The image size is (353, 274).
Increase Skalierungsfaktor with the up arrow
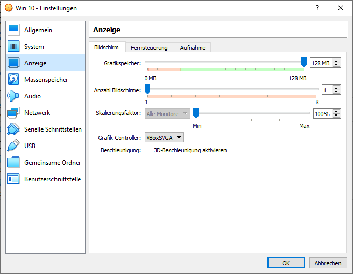pos(336,111)
